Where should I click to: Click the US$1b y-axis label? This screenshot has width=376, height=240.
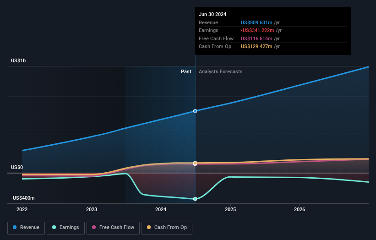pos(18,60)
